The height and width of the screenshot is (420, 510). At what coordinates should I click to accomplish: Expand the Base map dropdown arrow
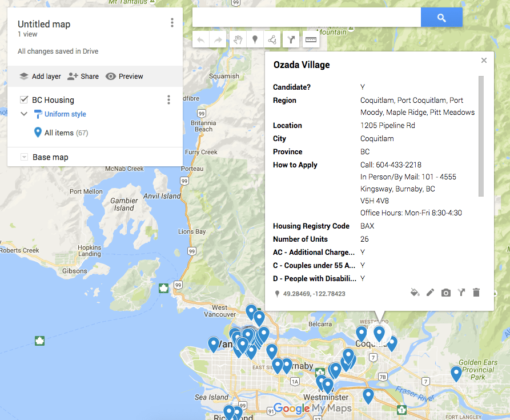click(24, 157)
